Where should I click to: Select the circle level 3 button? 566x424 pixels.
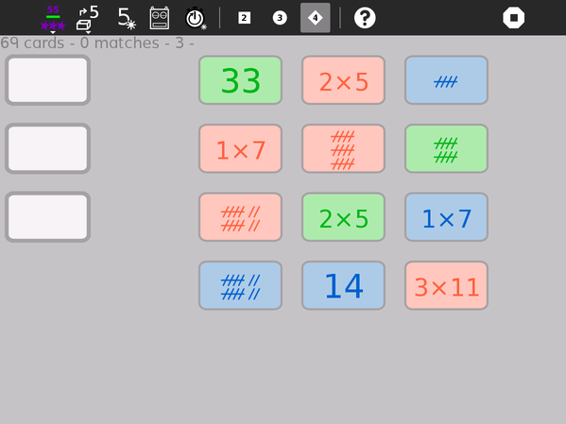280,18
